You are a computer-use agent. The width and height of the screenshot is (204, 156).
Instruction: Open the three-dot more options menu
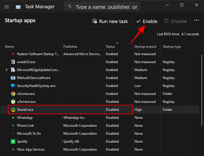point(196,21)
